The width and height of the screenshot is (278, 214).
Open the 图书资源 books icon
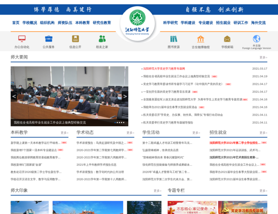(x=174, y=39)
